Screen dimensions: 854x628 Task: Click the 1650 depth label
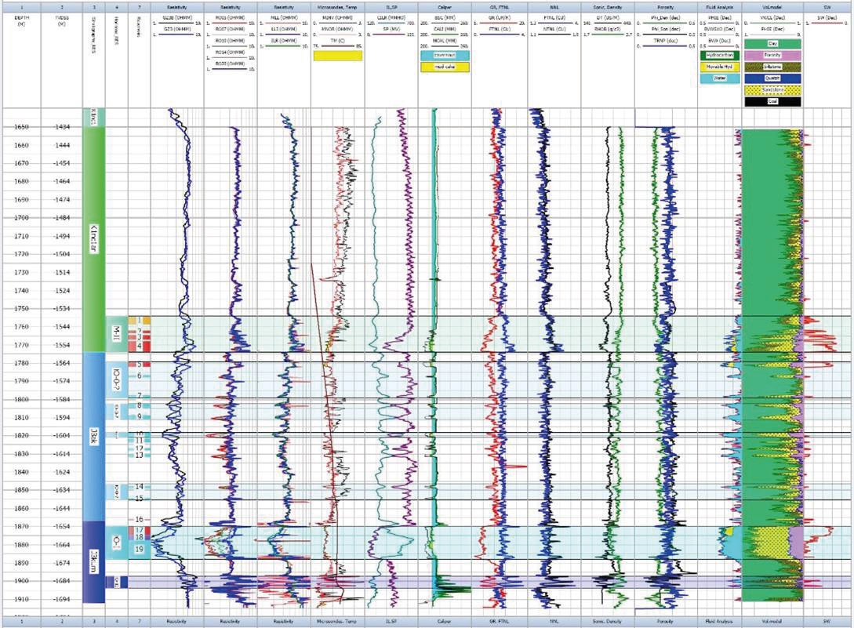(21, 127)
